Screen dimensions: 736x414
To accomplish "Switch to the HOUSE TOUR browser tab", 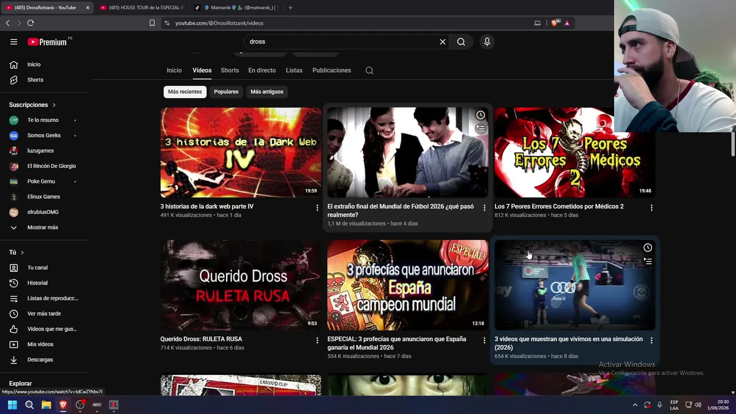I will click(x=141, y=7).
